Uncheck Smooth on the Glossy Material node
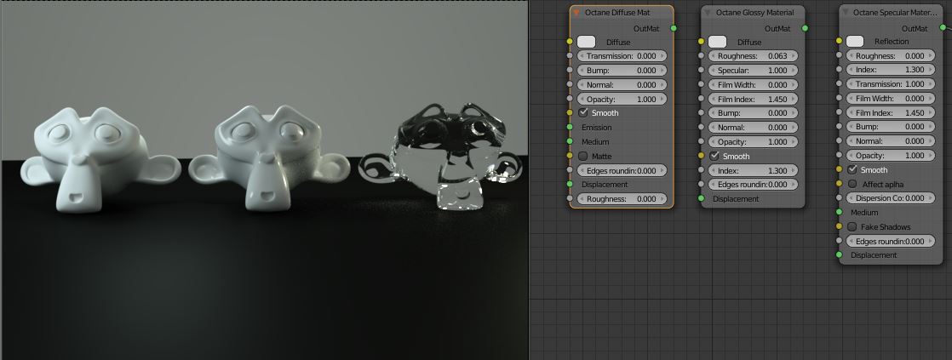Screen dimensions: 952x360 tap(714, 157)
